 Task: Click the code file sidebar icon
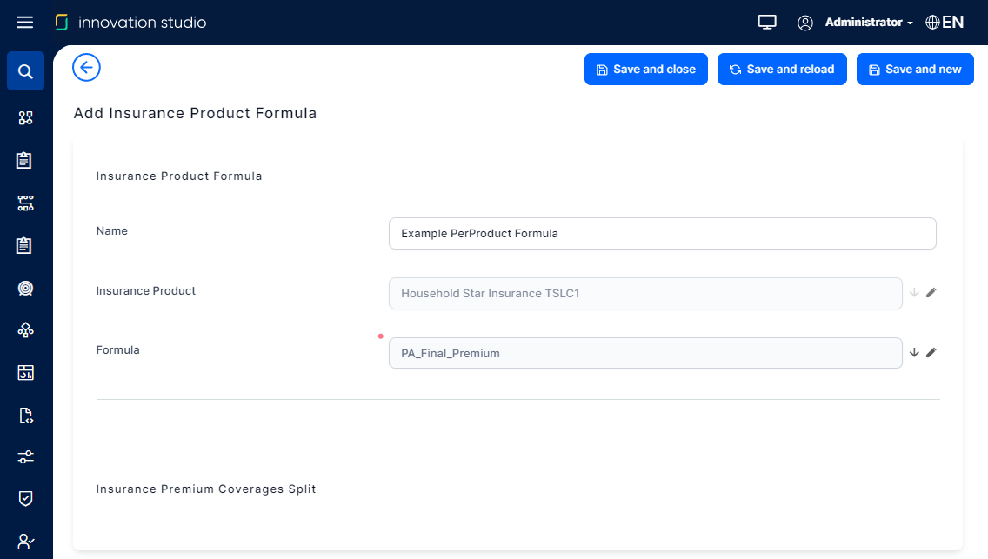coord(25,415)
